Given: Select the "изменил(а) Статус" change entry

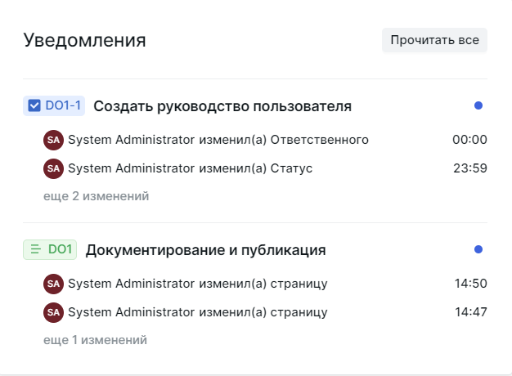Looking at the screenshot, I should pos(191,168).
